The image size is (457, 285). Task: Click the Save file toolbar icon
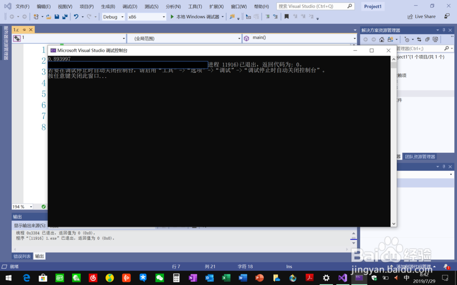(x=57, y=17)
